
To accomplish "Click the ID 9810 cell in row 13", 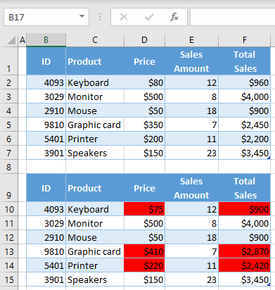I will click(x=46, y=251).
